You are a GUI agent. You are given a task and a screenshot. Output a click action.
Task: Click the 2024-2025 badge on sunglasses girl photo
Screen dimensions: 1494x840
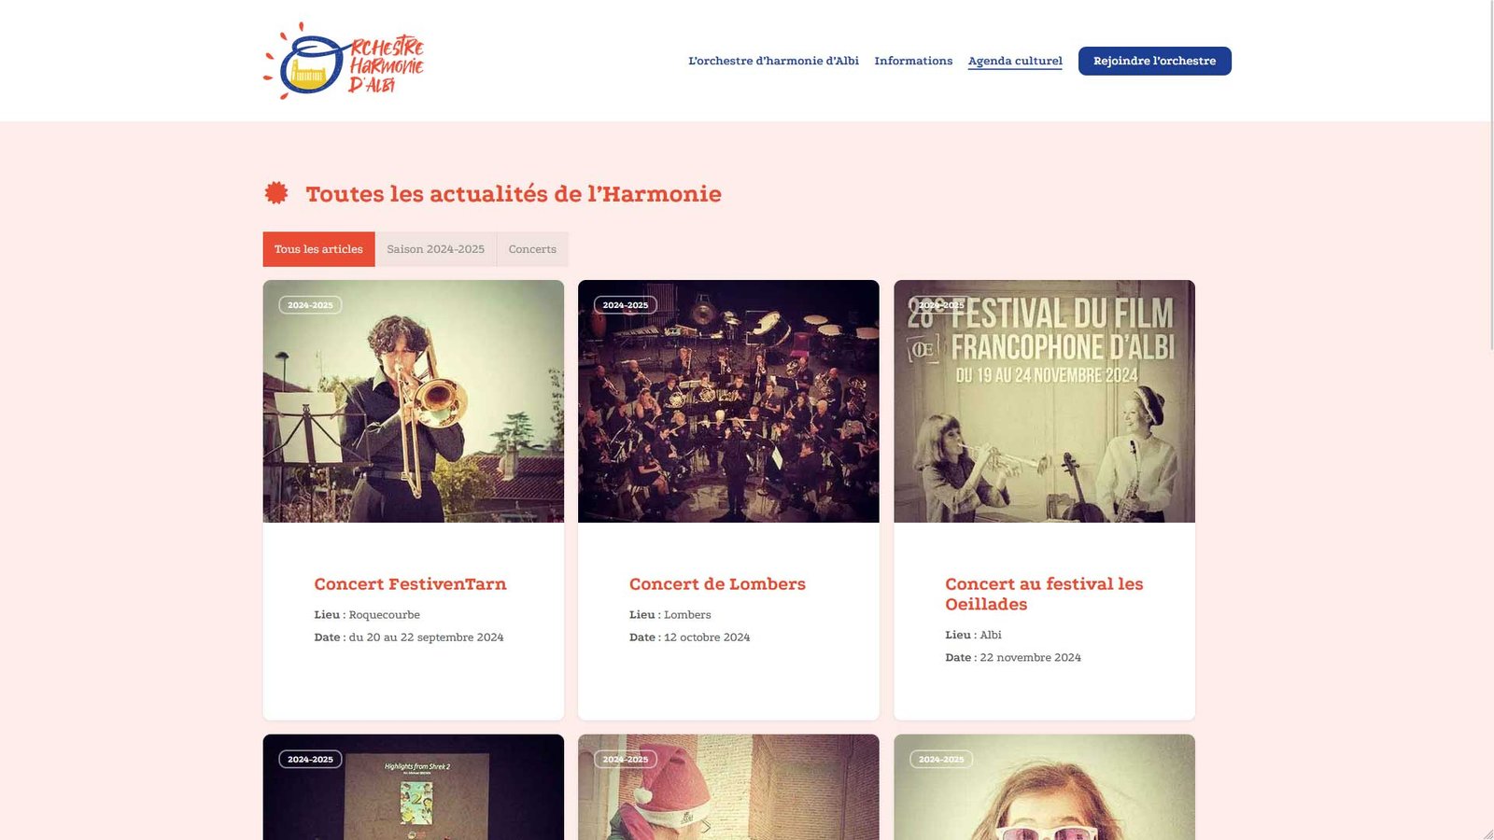tap(940, 760)
